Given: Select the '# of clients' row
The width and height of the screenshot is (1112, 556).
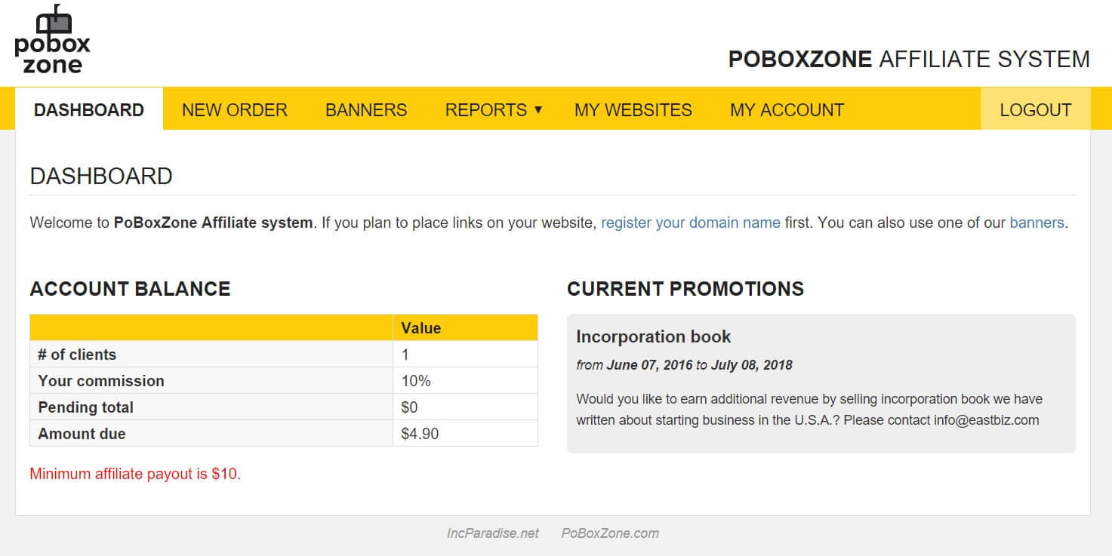Looking at the screenshot, I should [284, 354].
